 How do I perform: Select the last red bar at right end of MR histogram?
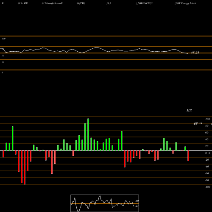coord(188,156)
